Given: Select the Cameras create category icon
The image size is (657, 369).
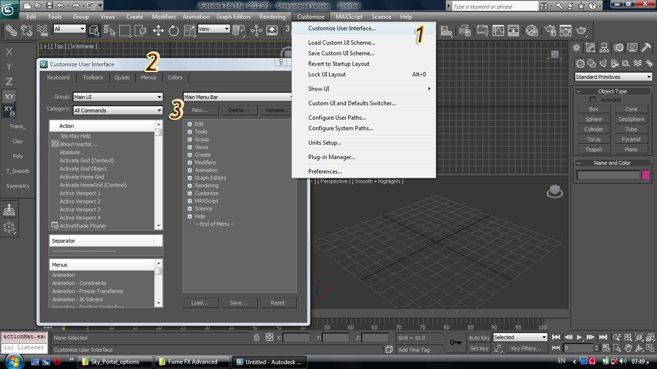Looking at the screenshot, I should point(615,63).
